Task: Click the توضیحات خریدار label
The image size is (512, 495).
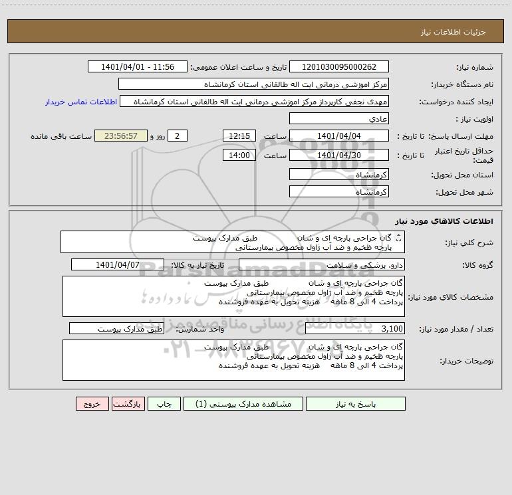Action: point(467,361)
